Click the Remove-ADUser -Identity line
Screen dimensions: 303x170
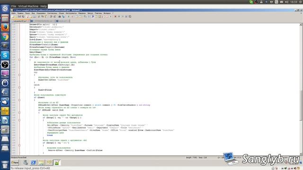click(75, 150)
